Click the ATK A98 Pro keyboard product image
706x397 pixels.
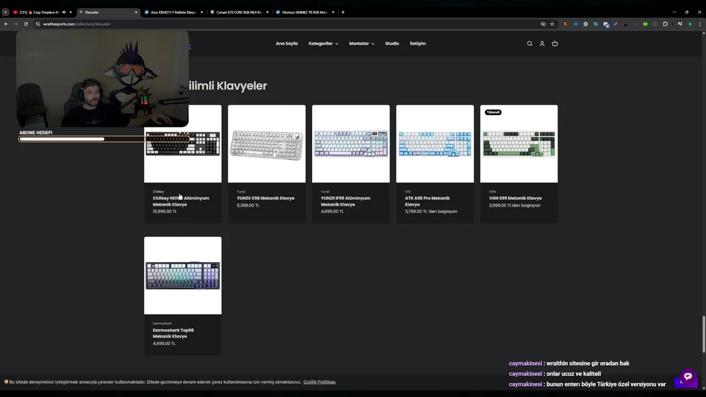[x=435, y=143]
